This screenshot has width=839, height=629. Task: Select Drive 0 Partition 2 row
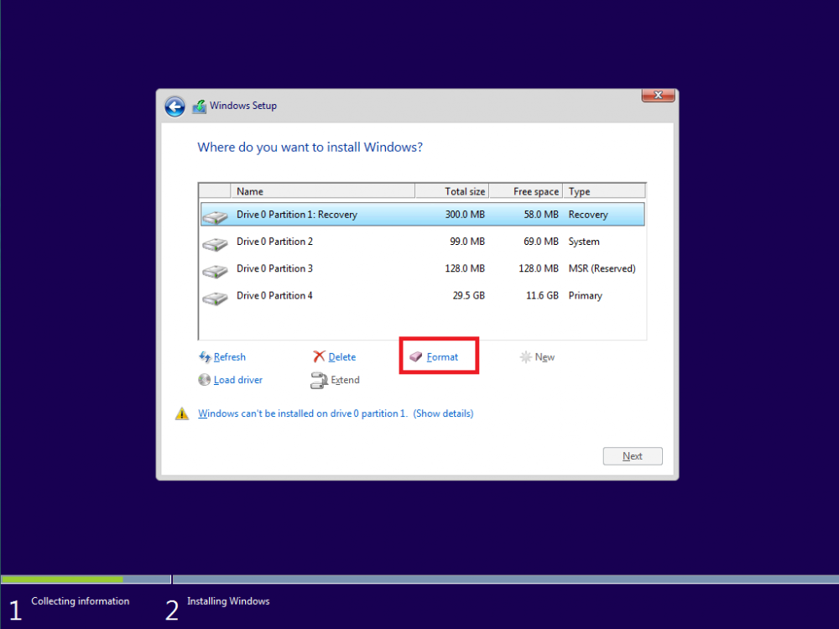click(x=423, y=242)
